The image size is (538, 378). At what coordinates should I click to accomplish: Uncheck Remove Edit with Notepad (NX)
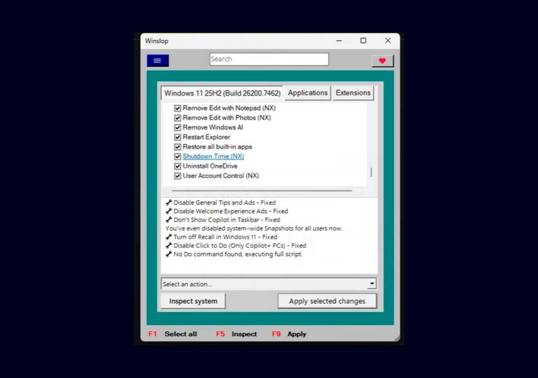point(178,108)
